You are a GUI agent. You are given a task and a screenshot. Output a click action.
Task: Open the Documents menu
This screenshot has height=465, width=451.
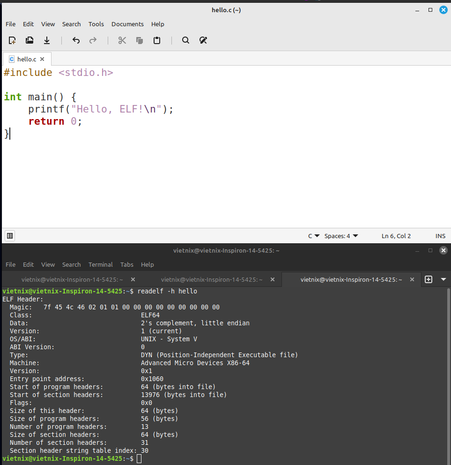coord(127,24)
